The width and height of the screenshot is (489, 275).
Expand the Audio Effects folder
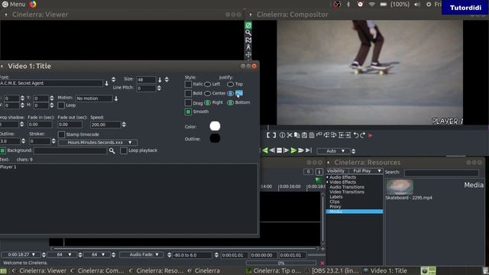pyautogui.click(x=328, y=177)
